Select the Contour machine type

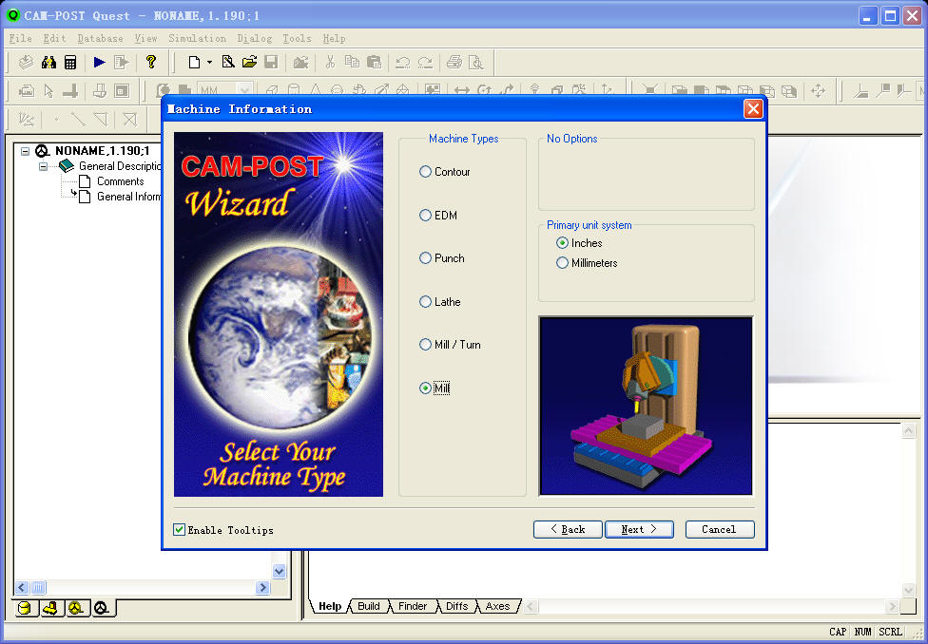click(444, 172)
